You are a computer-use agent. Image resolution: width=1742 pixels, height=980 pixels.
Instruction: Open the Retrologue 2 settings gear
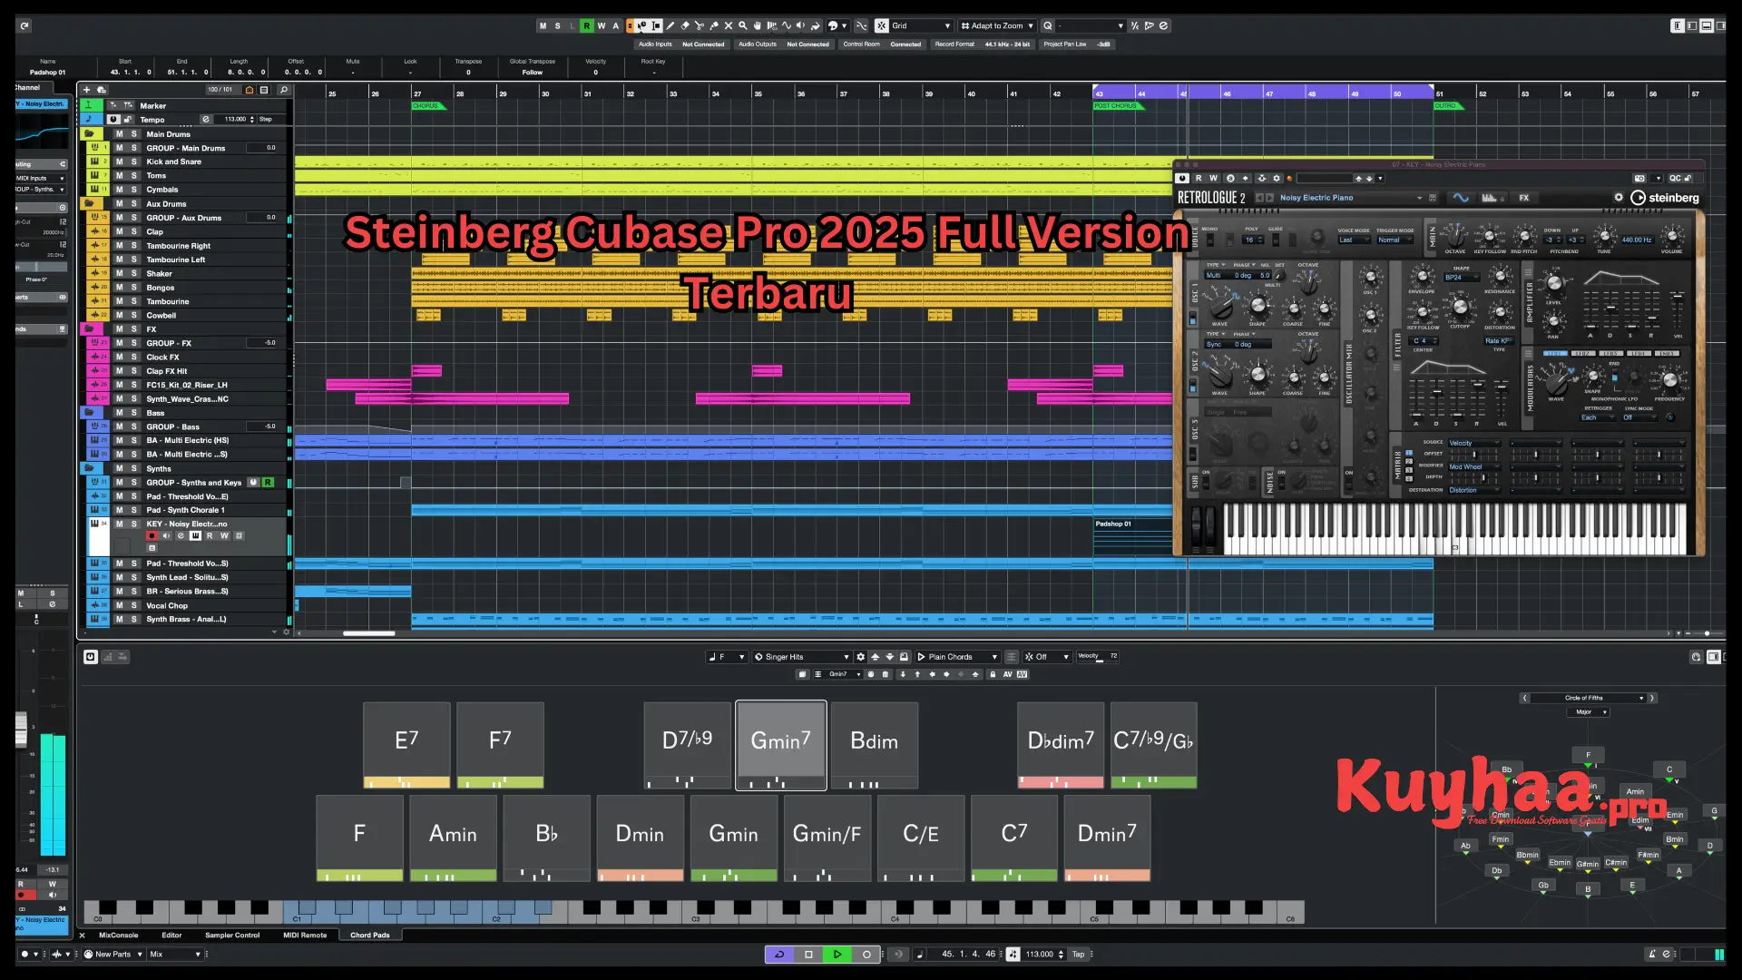coord(1619,197)
